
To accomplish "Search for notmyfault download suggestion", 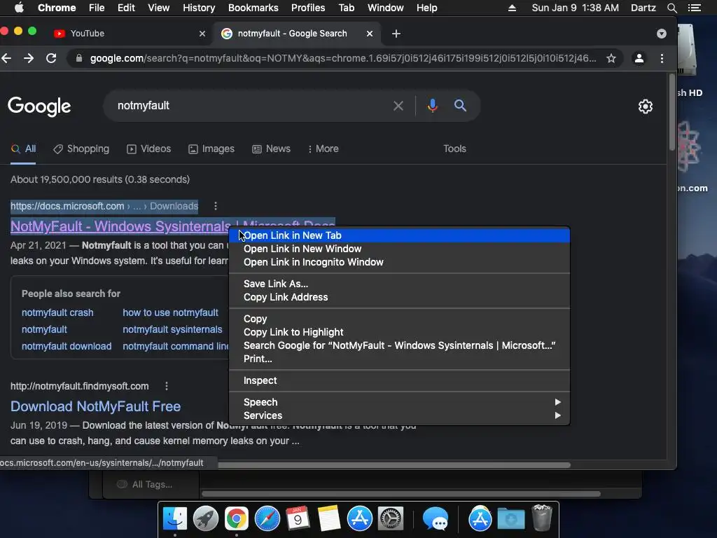I will 67,346.
